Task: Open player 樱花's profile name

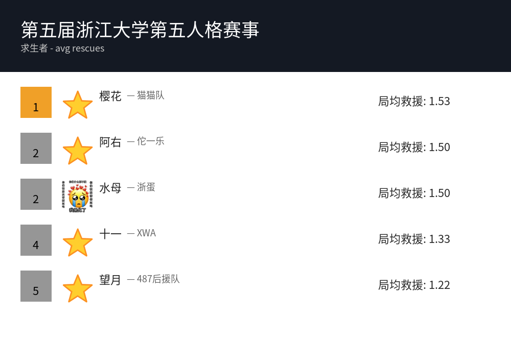Action: 110,96
